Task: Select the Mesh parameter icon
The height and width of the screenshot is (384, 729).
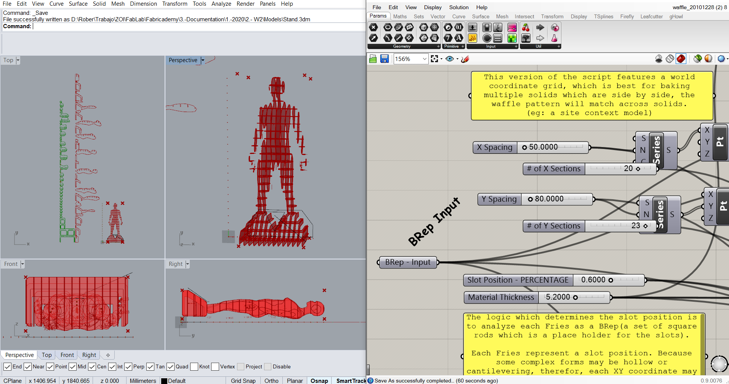Action: (434, 27)
